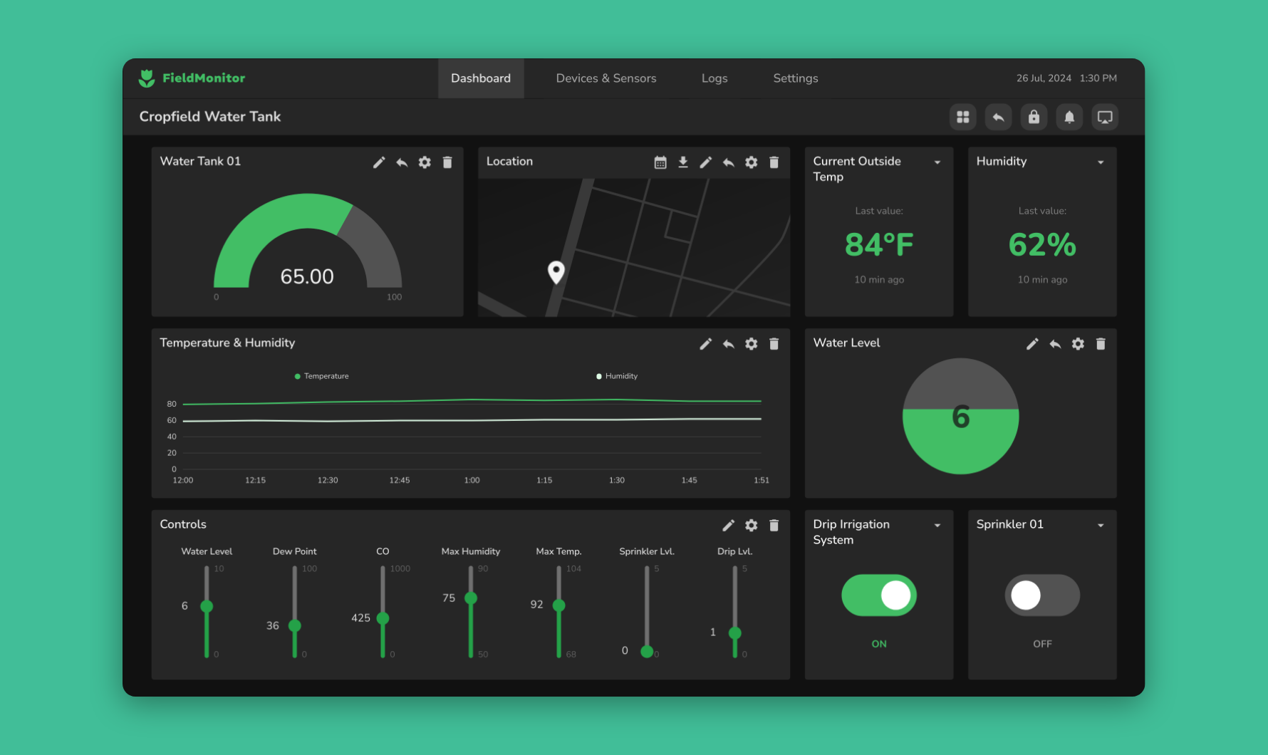
Task: Delete the Location widget
Action: (x=774, y=162)
